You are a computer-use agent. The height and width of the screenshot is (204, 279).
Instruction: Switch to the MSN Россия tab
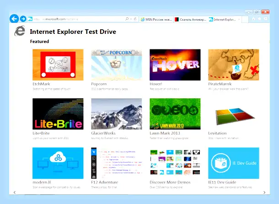pos(156,19)
